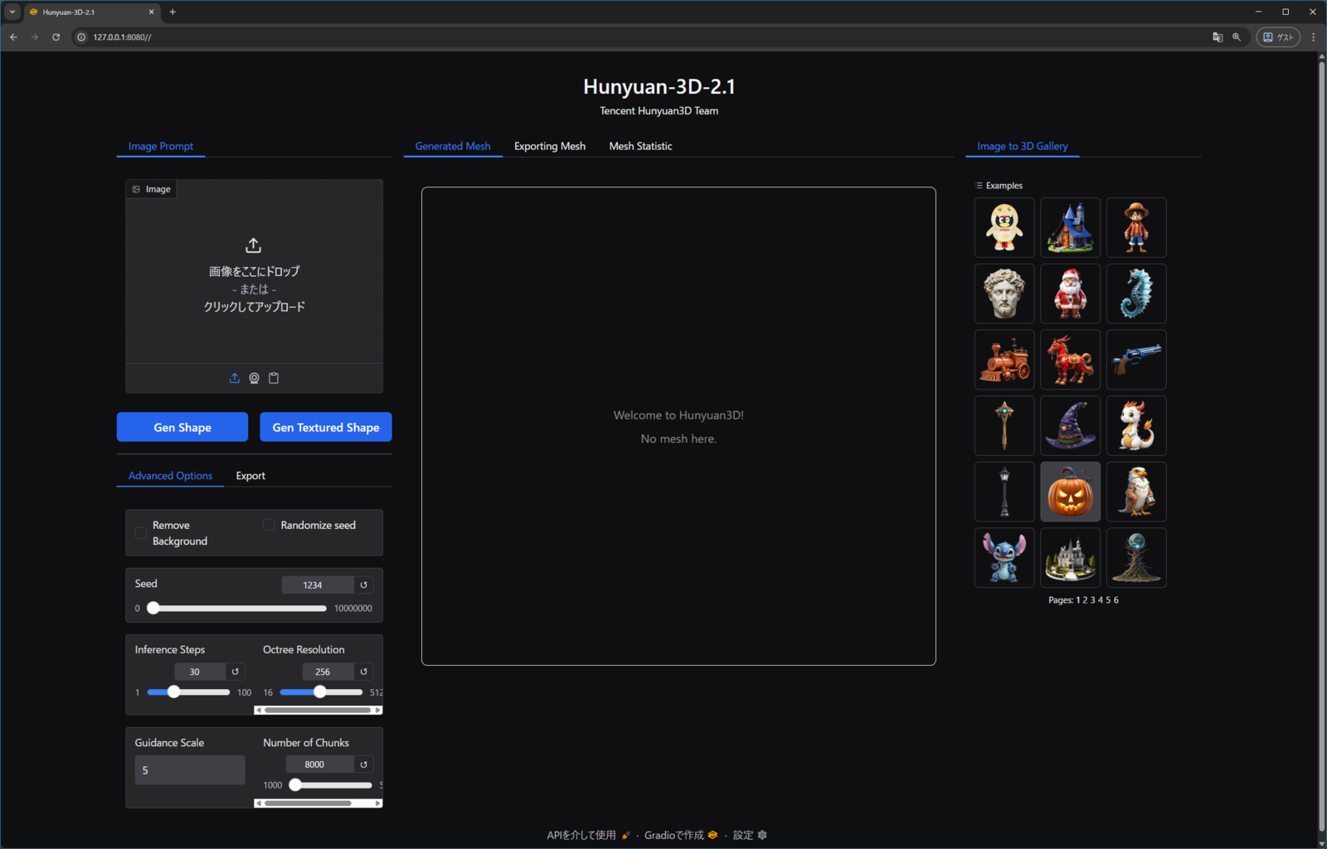Reset the Number of Chunks value

(363, 764)
